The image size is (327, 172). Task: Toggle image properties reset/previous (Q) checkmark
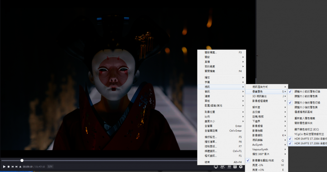pyautogui.click(x=267, y=160)
